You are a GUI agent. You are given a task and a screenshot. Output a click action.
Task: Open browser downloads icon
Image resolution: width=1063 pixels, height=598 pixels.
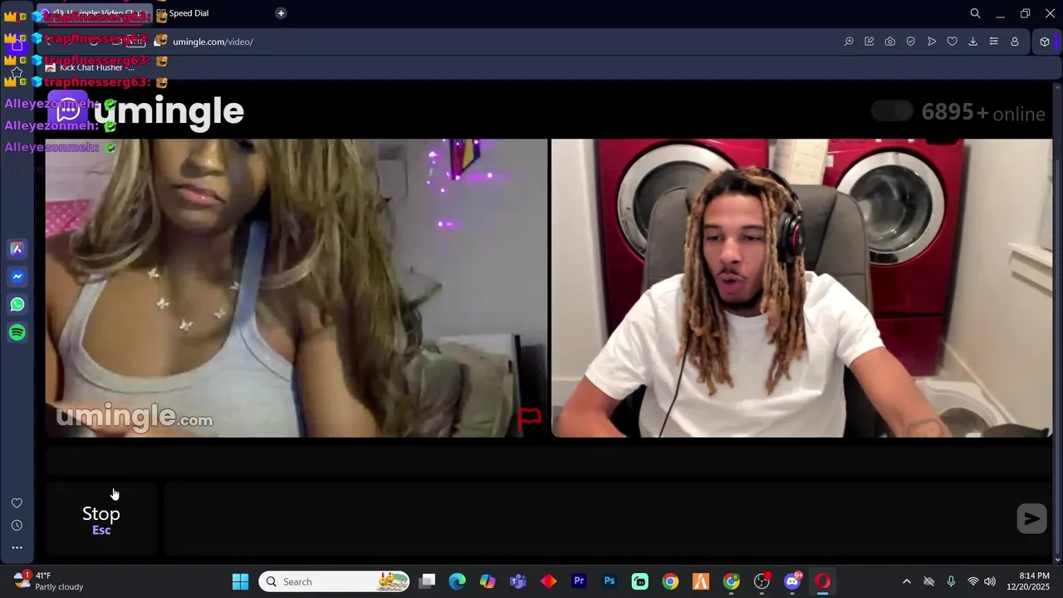pos(973,42)
